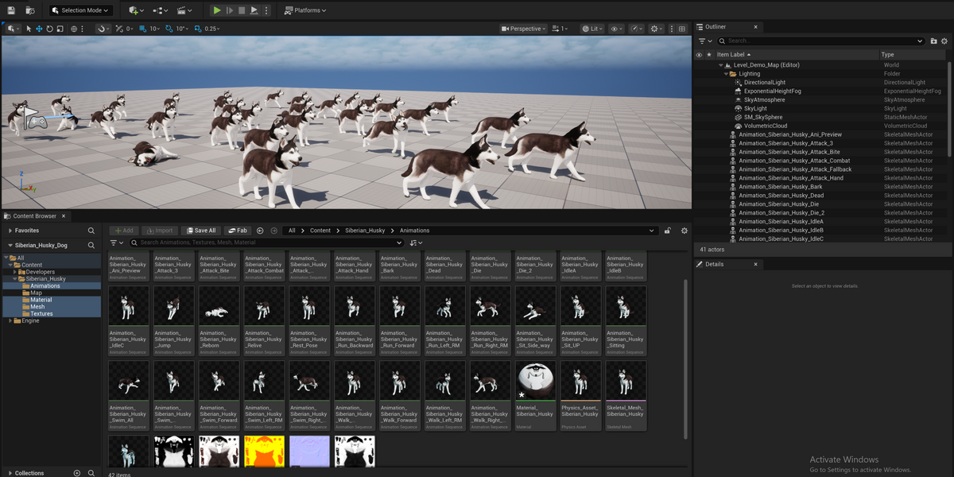Viewport: 954px width, 477px height.
Task: Open the cinematics clapperboard menu
Action: [x=184, y=10]
